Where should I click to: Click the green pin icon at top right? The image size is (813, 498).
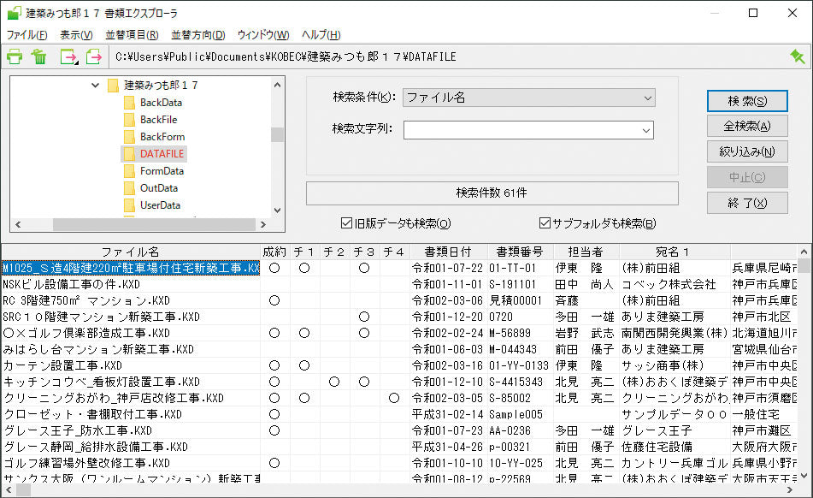click(x=797, y=56)
